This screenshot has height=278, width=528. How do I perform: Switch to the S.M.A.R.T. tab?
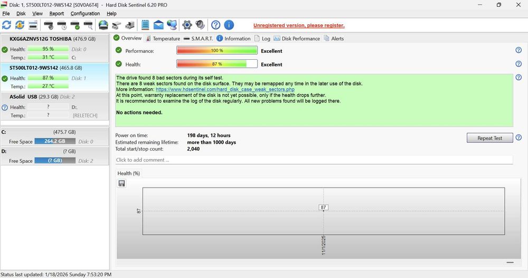click(199, 39)
